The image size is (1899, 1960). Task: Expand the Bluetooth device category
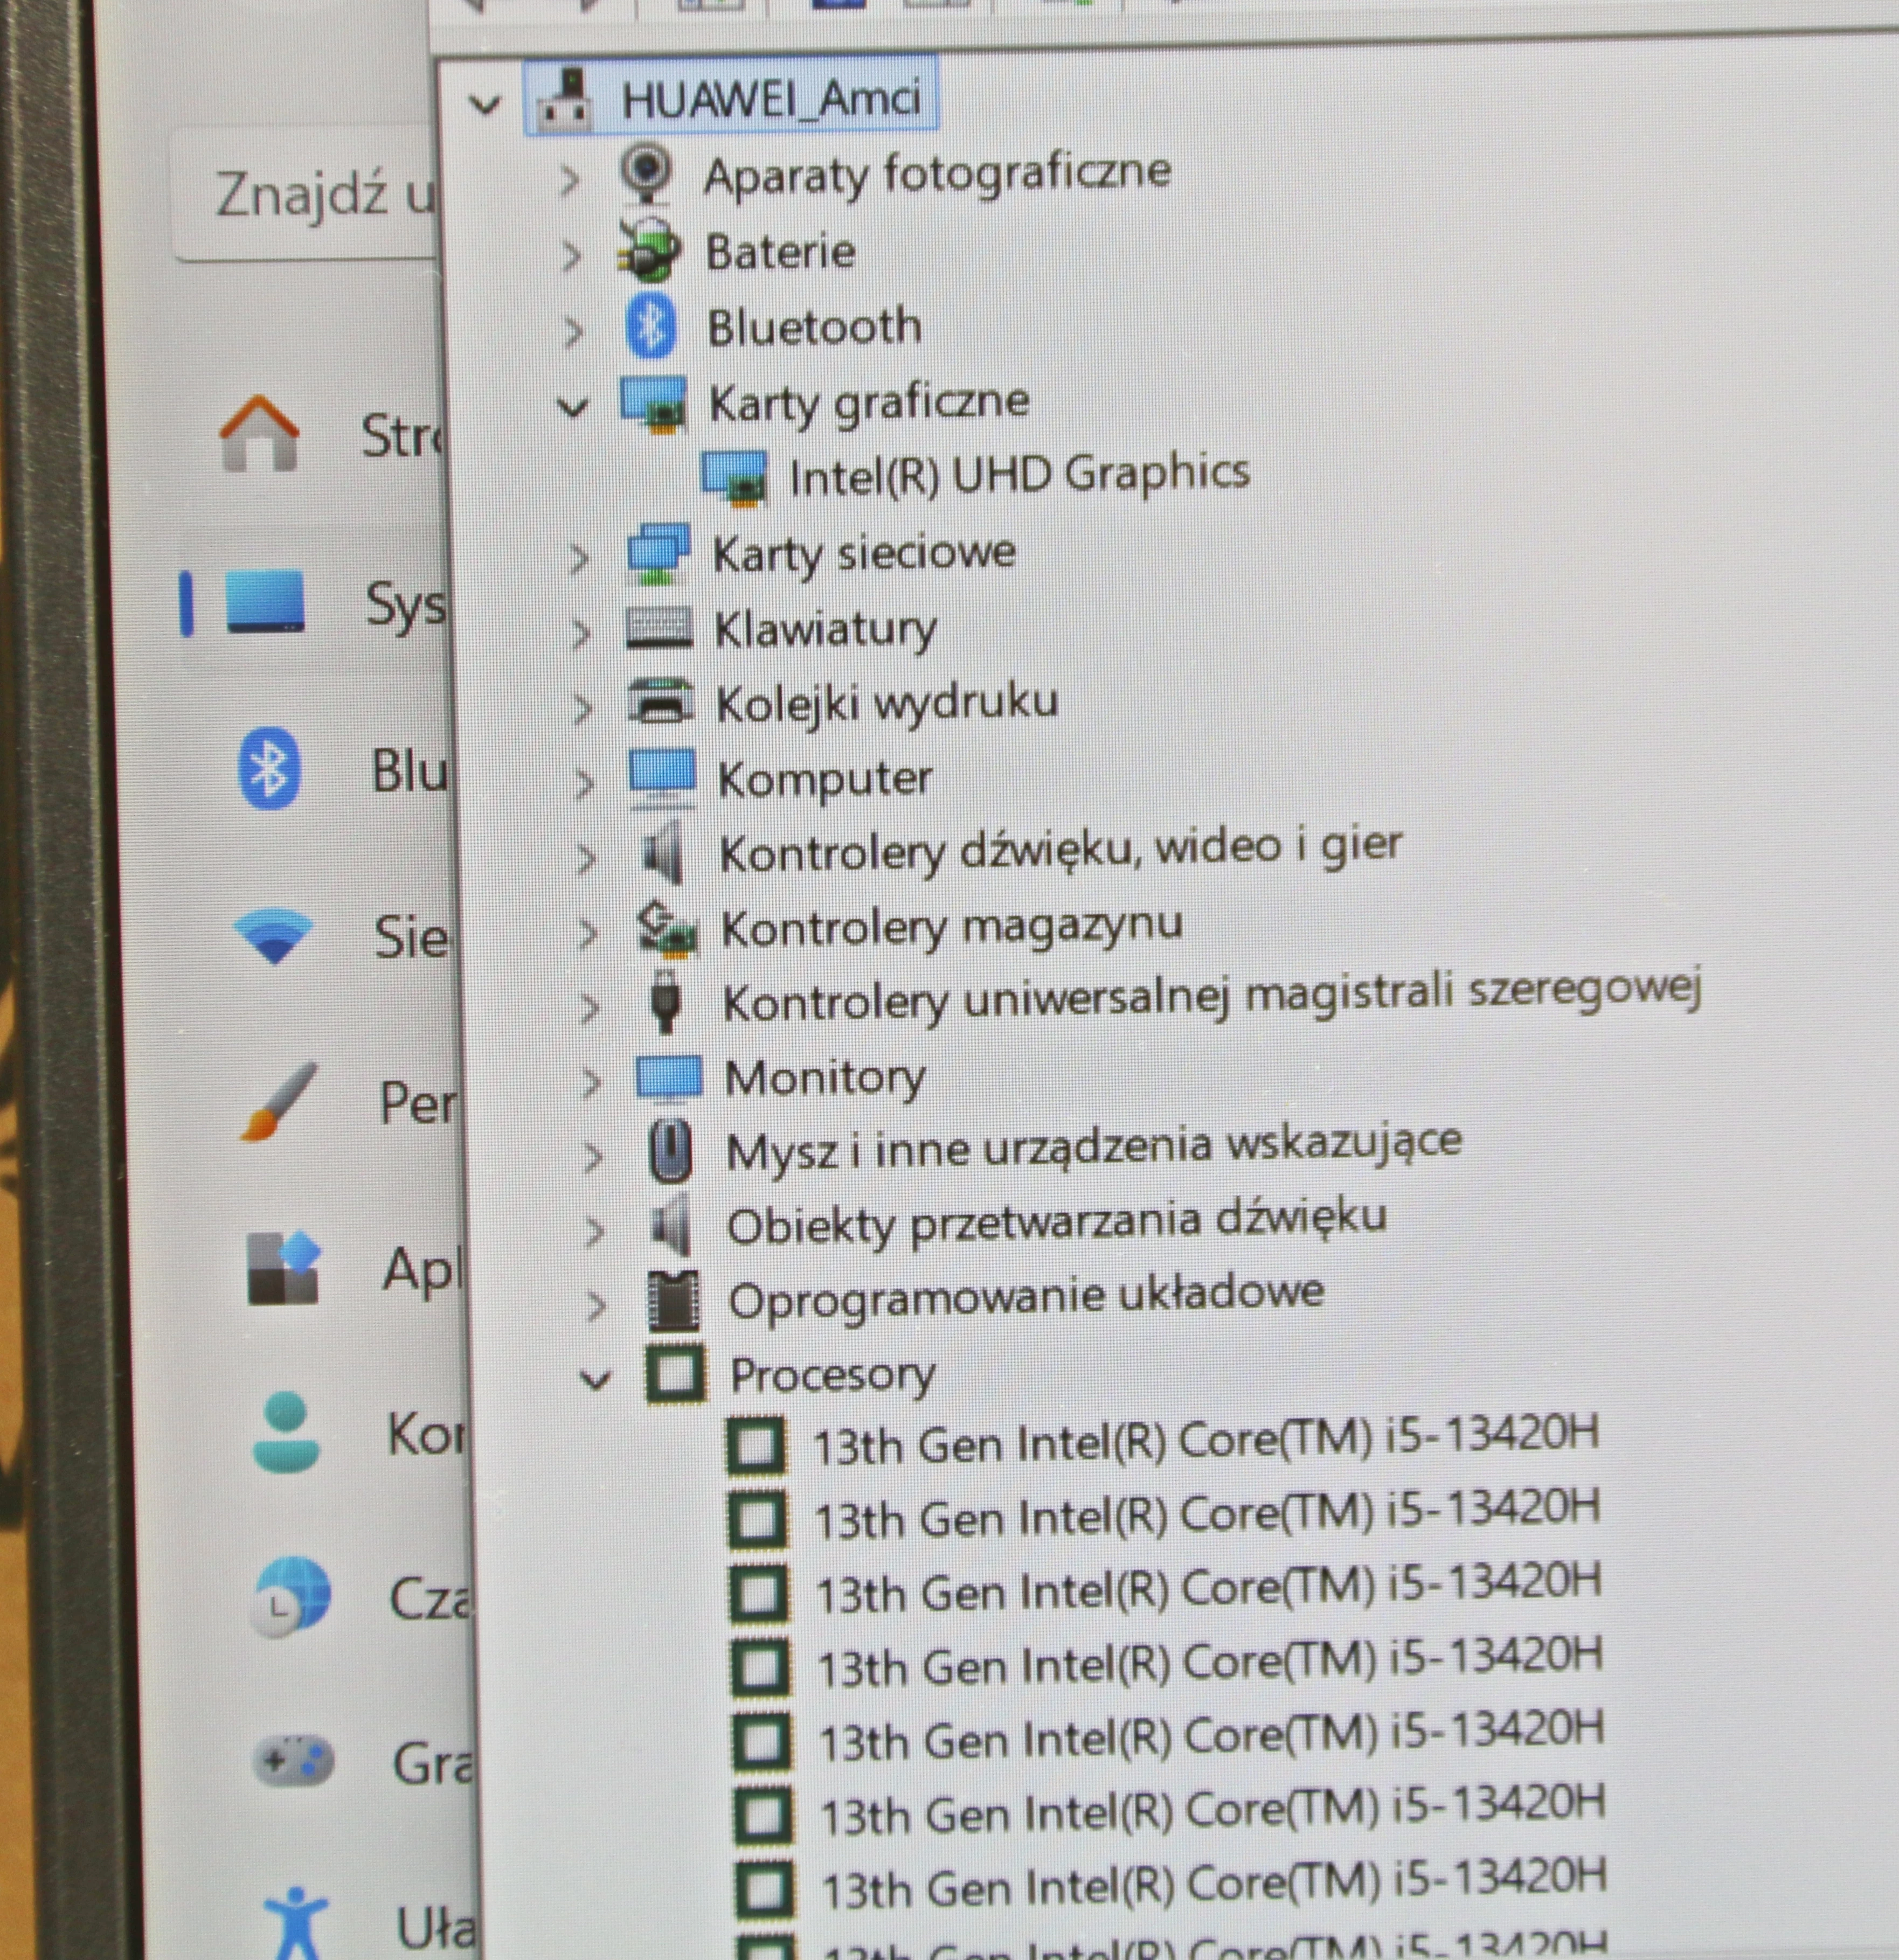click(573, 332)
